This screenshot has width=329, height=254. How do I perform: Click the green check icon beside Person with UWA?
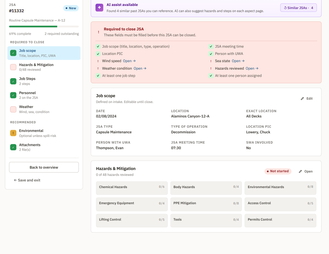click(x=211, y=54)
